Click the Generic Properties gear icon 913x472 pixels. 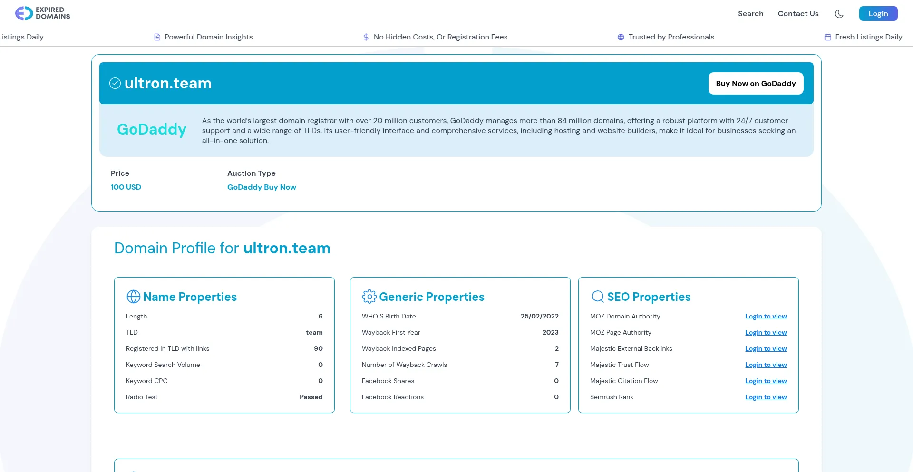point(369,297)
